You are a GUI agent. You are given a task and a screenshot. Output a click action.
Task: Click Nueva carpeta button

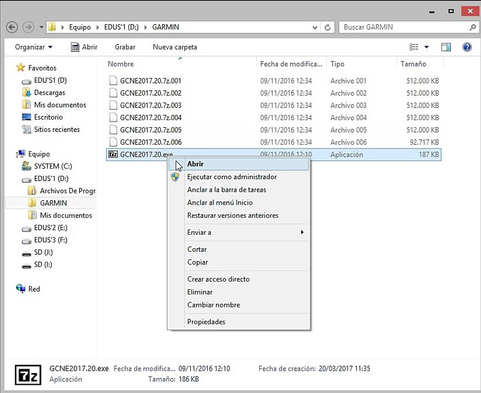click(175, 47)
